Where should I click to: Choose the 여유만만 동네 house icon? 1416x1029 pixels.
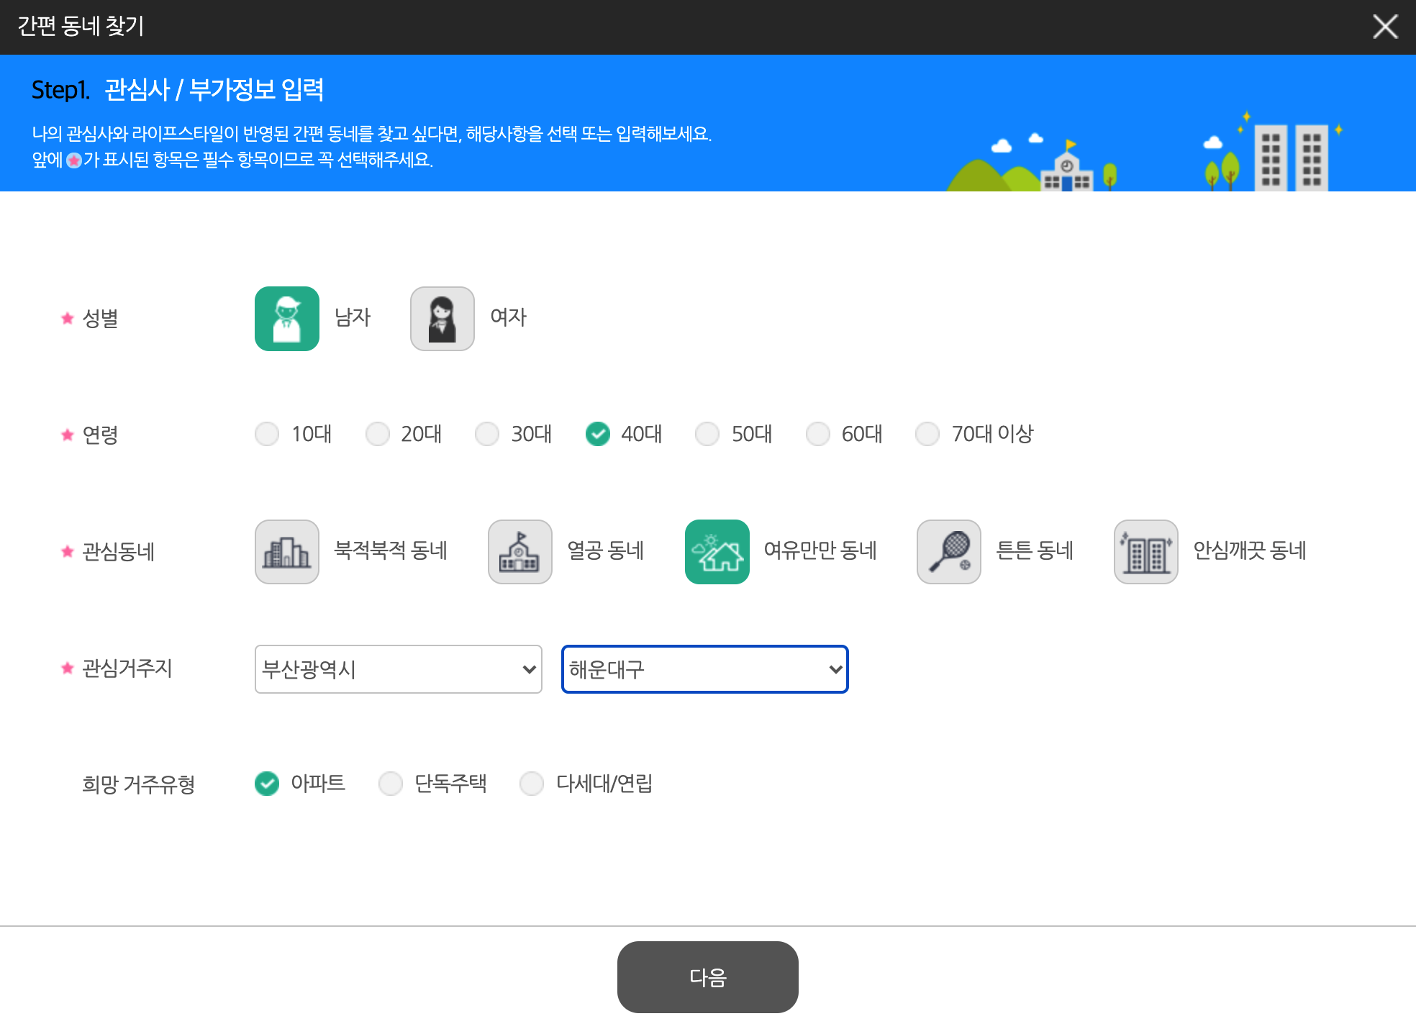click(x=717, y=551)
